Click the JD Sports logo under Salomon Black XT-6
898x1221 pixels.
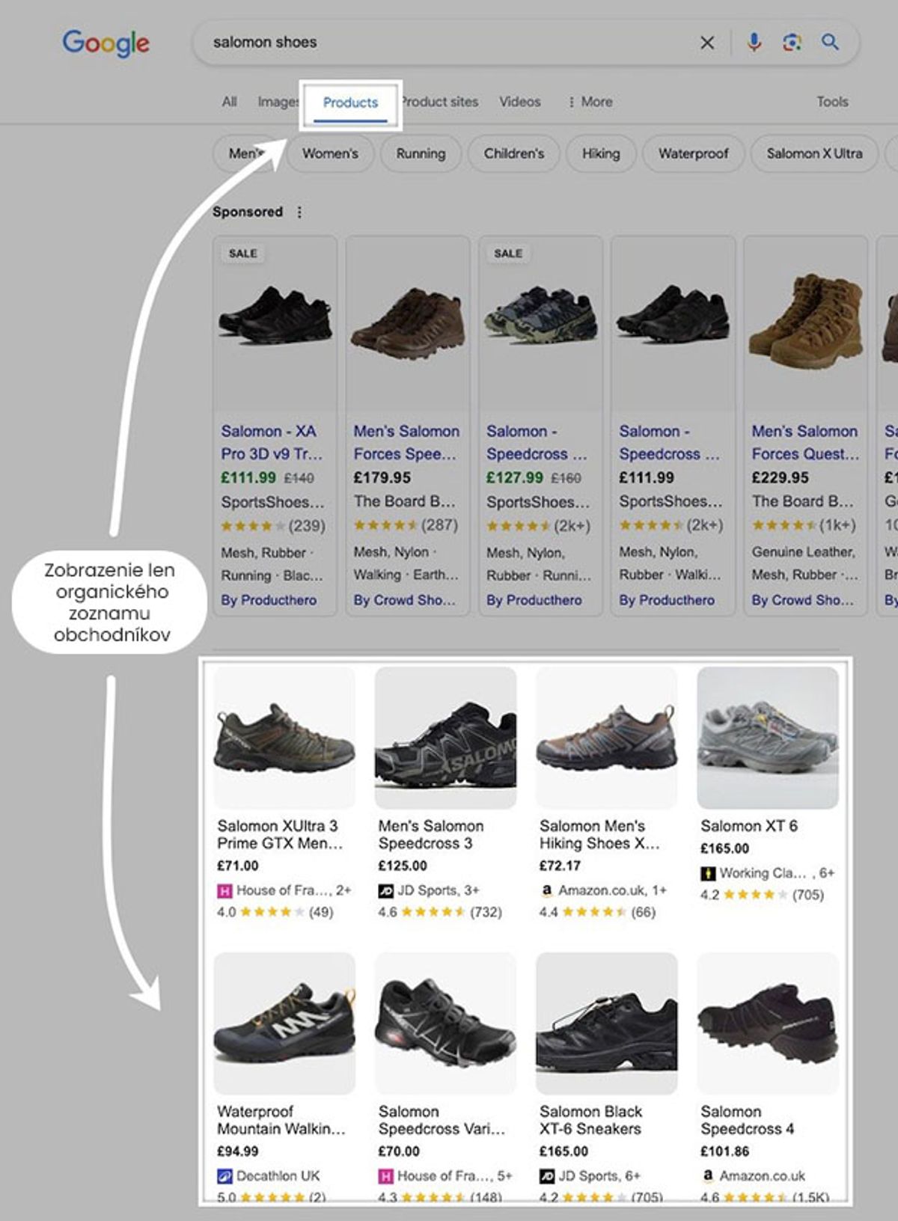(x=547, y=1176)
